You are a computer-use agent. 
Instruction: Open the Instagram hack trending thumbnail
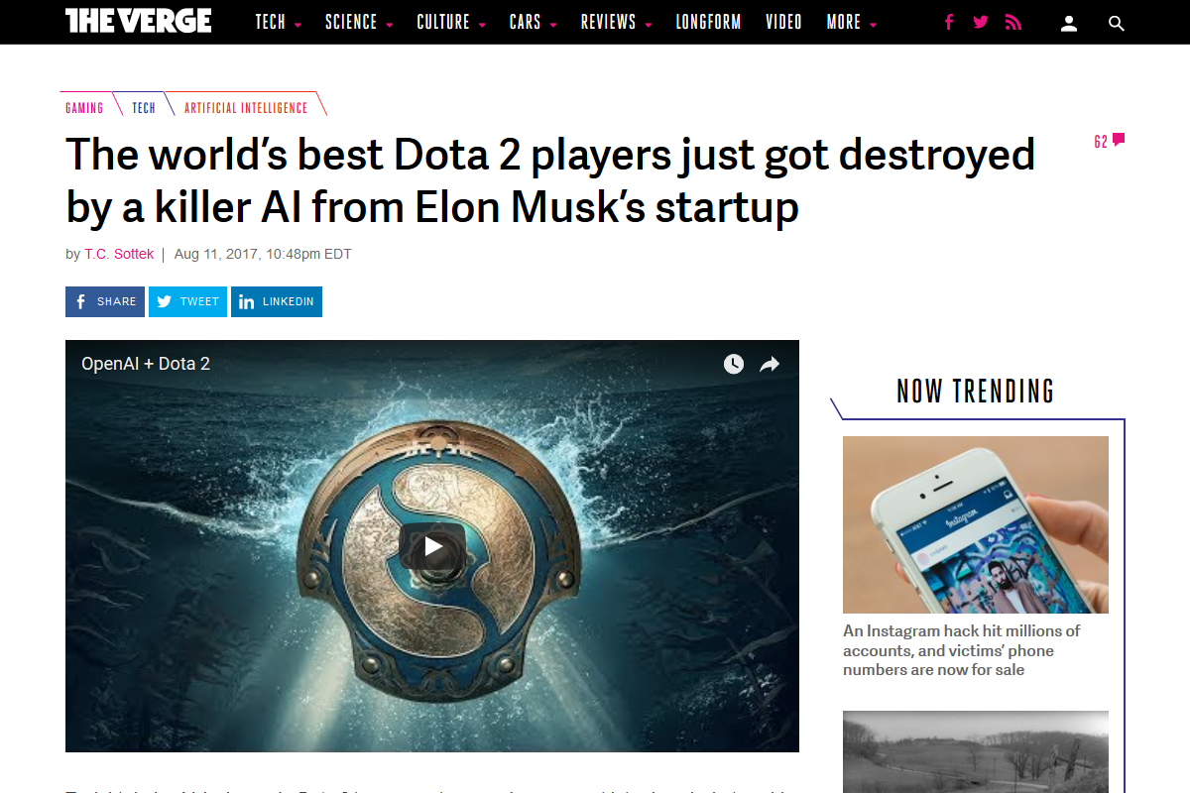[976, 524]
